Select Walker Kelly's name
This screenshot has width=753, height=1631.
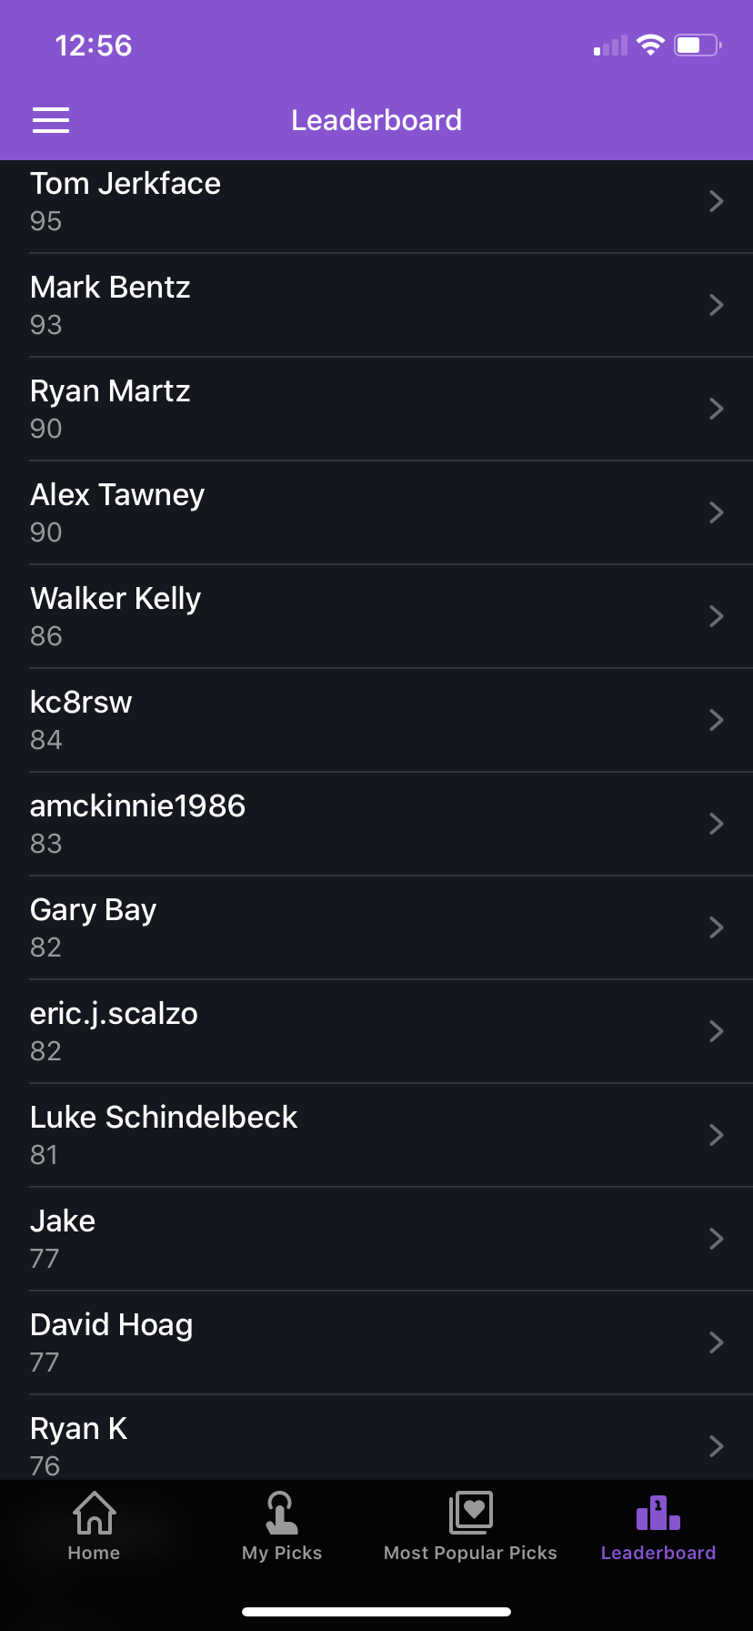point(115,599)
